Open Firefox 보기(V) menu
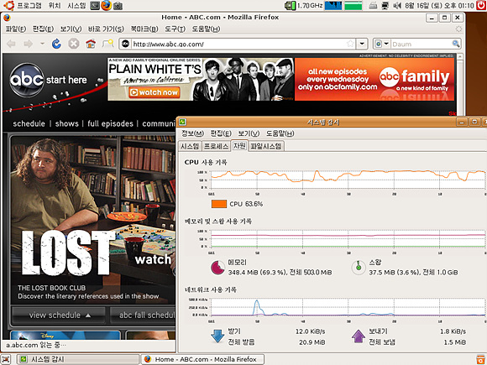Screen dimensions: 487x365 (x=71, y=29)
